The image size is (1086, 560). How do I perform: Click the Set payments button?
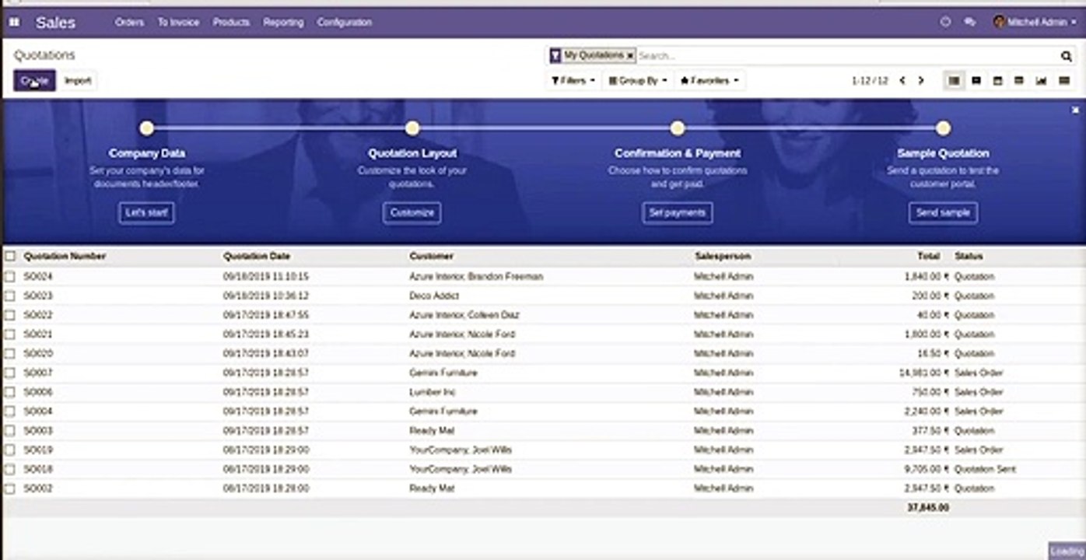pos(678,213)
